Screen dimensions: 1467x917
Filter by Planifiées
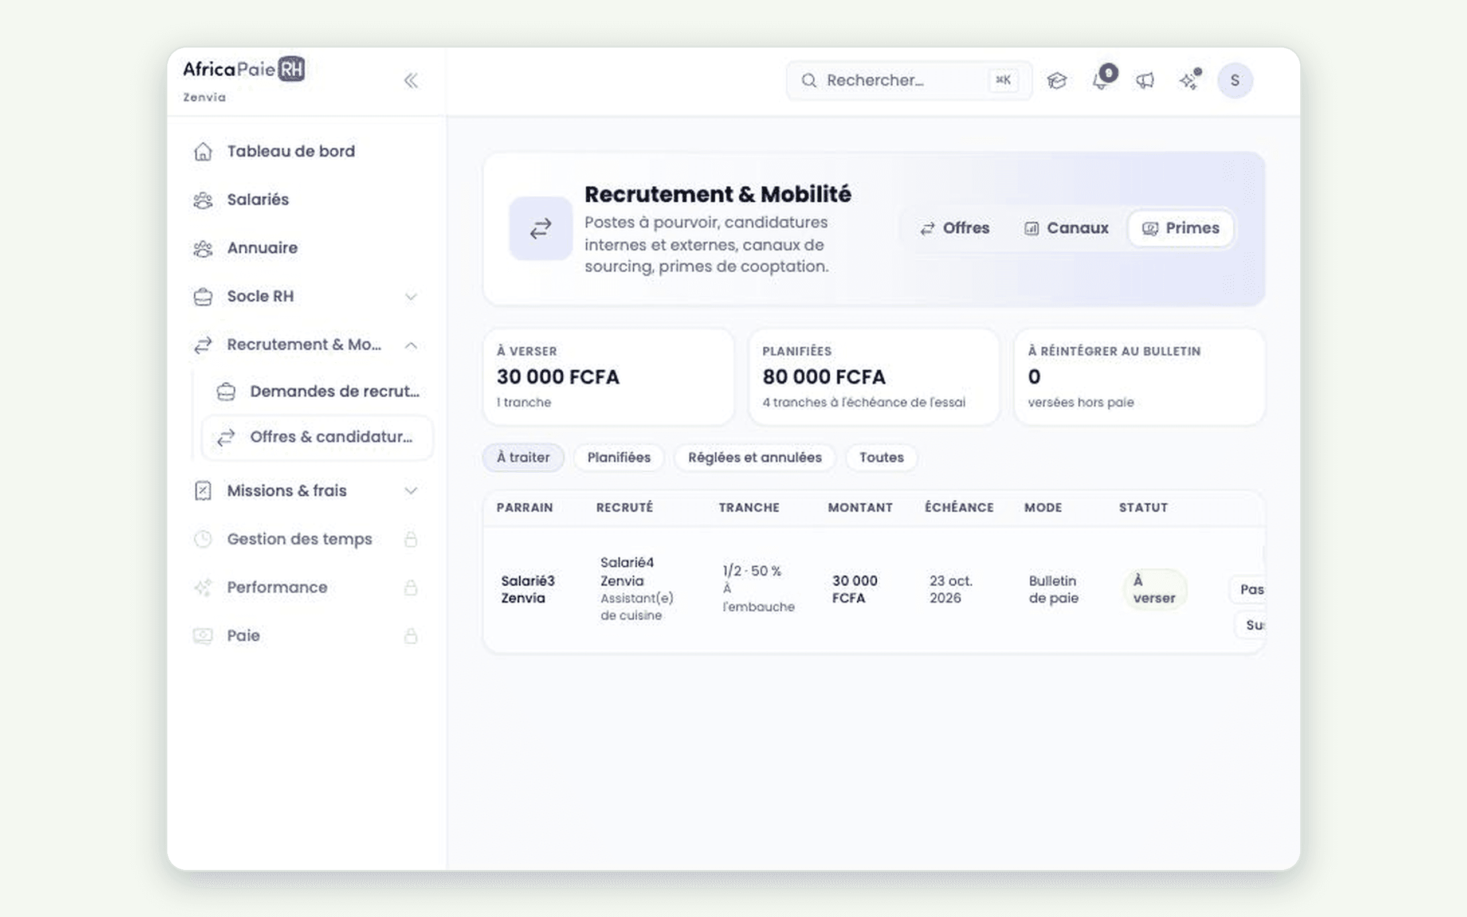point(619,457)
